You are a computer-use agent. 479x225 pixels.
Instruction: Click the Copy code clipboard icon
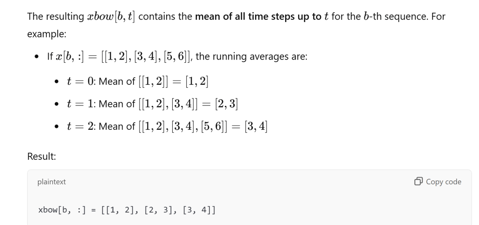tap(418, 182)
